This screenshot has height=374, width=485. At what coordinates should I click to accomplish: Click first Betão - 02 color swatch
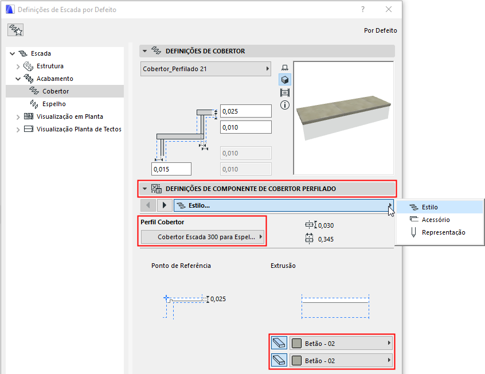[x=296, y=344]
